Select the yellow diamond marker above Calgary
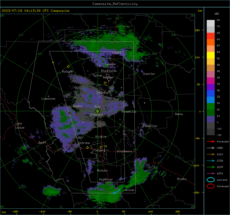 point(101,147)
